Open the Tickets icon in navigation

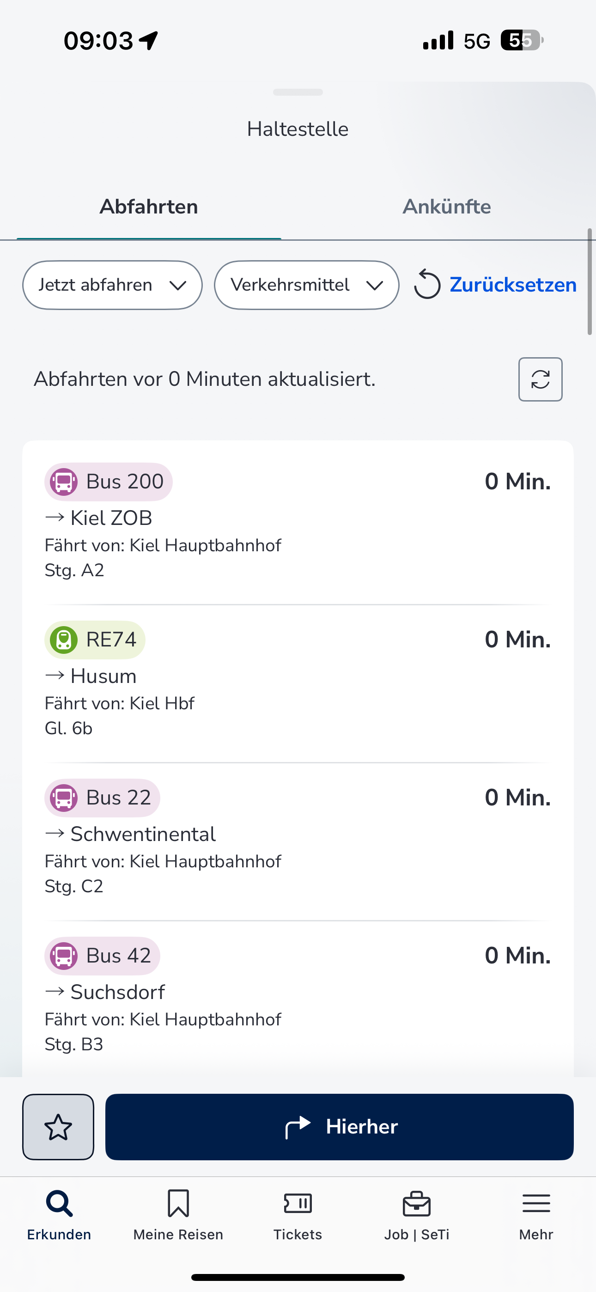point(298,1204)
